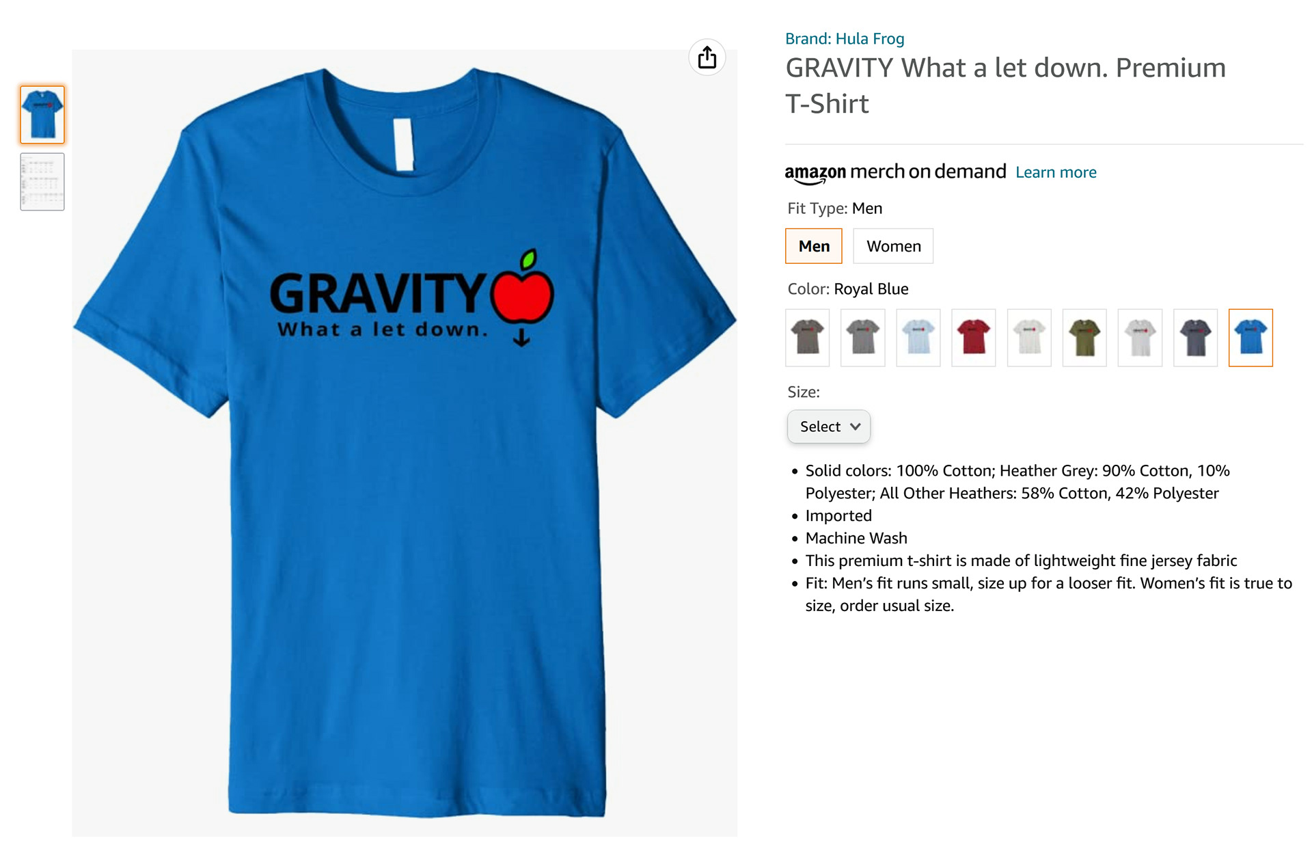Screen dimensions: 1312x849
Task: Select the blue t-shirt thumbnail in the image gallery
Action: click(x=42, y=115)
